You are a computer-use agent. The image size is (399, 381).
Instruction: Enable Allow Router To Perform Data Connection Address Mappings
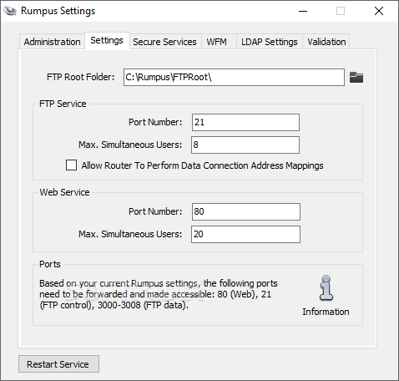tap(71, 165)
